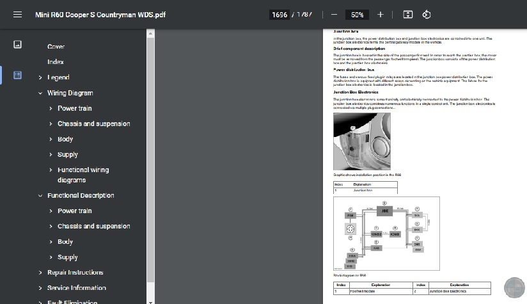Open the Index outline entry

tap(56, 62)
